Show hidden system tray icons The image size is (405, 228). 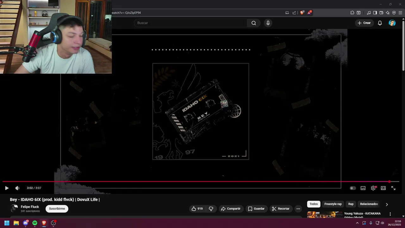click(x=357, y=223)
